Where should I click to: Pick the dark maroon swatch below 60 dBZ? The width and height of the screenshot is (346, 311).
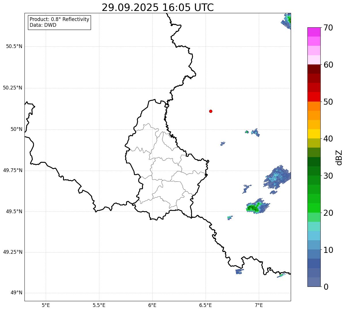click(x=314, y=69)
